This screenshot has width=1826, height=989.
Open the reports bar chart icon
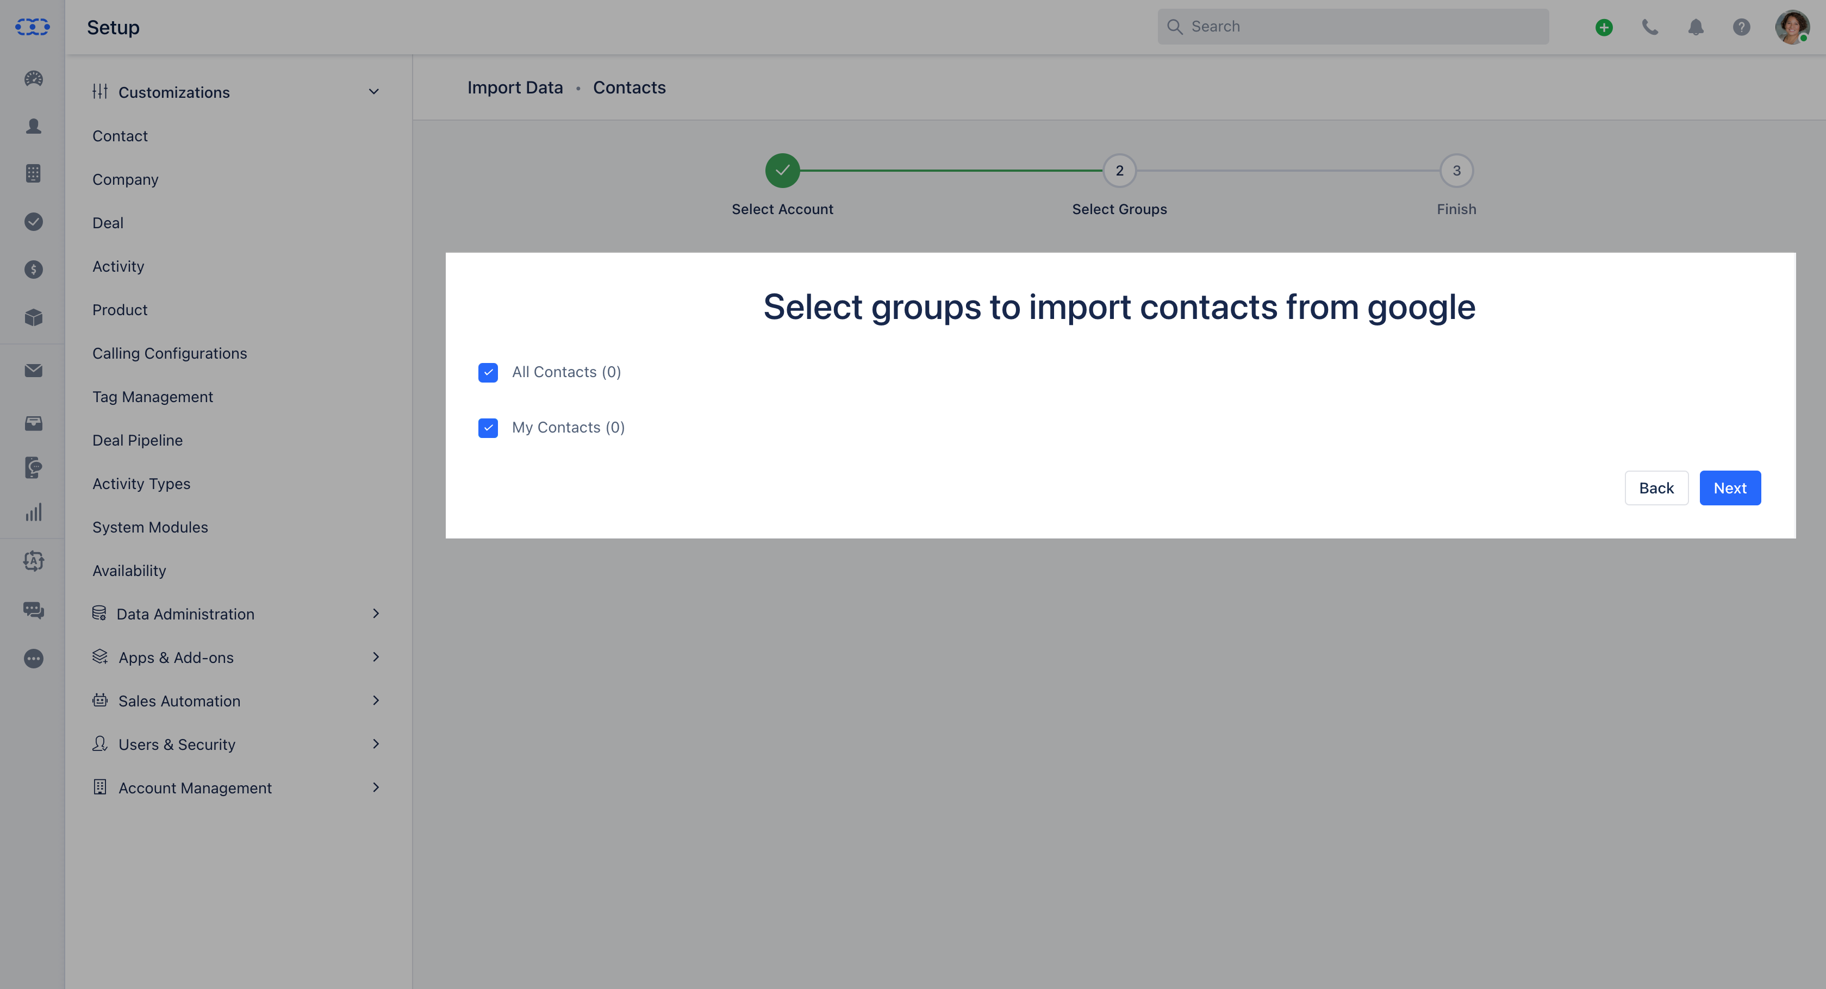(x=33, y=512)
